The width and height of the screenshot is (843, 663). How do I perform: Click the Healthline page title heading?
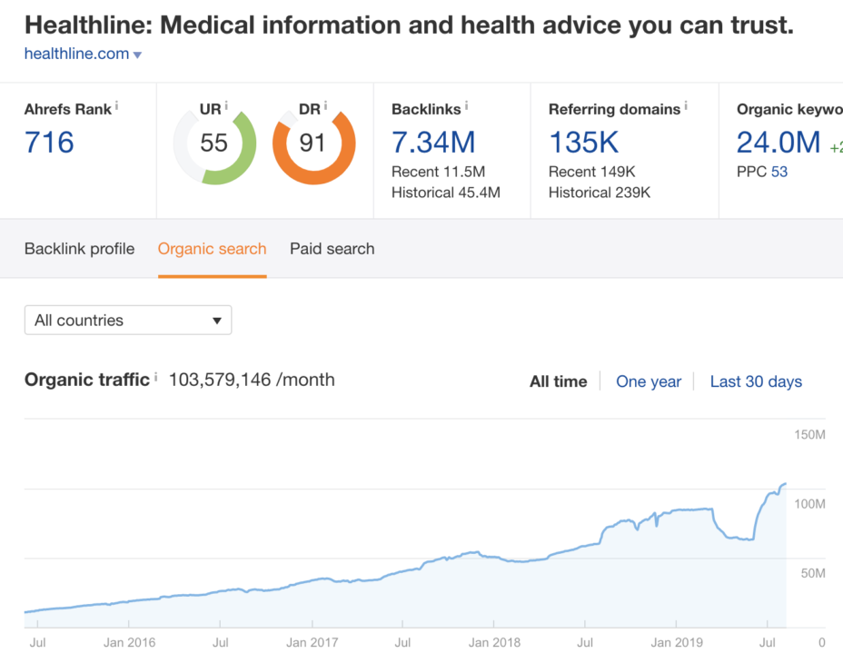[409, 25]
